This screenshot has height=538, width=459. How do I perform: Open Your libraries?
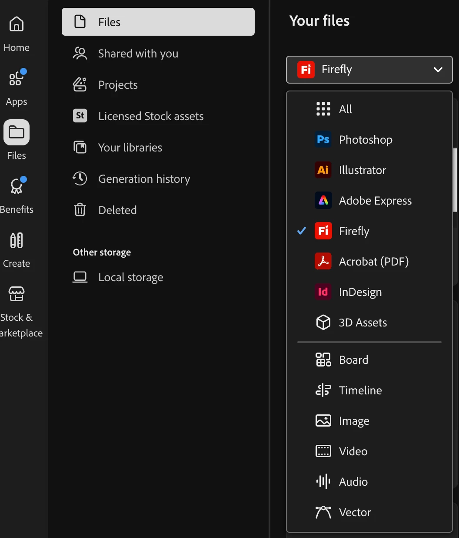coord(158,148)
